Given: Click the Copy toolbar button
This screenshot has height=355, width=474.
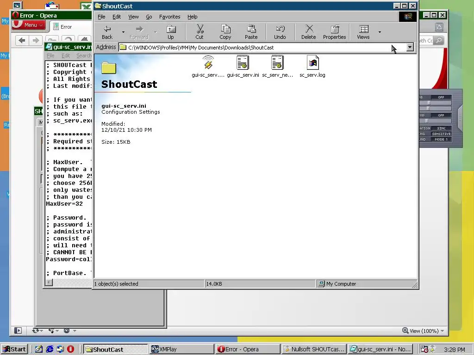Looking at the screenshot, I should point(225,32).
